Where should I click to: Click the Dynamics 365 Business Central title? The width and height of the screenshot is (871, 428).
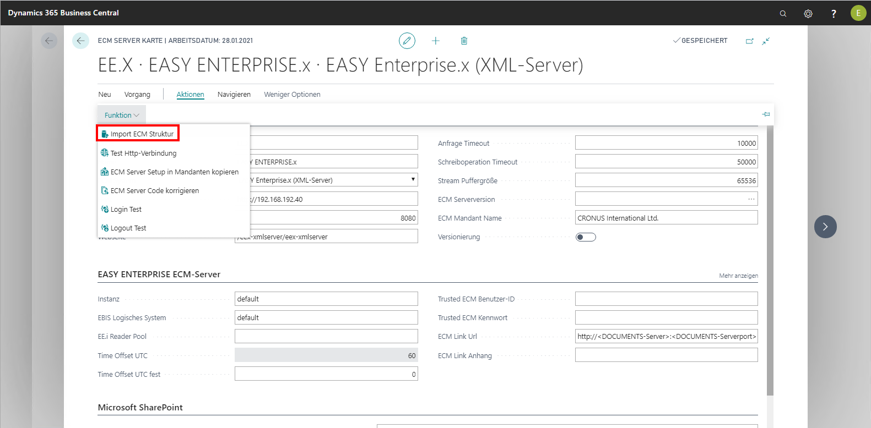click(x=63, y=13)
